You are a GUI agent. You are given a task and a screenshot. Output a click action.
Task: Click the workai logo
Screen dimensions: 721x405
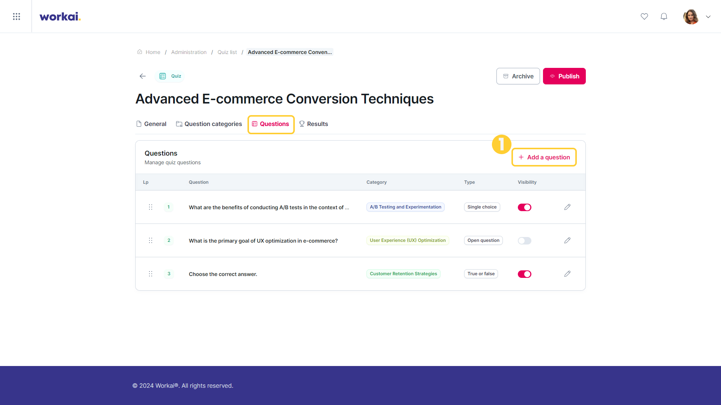pyautogui.click(x=60, y=16)
